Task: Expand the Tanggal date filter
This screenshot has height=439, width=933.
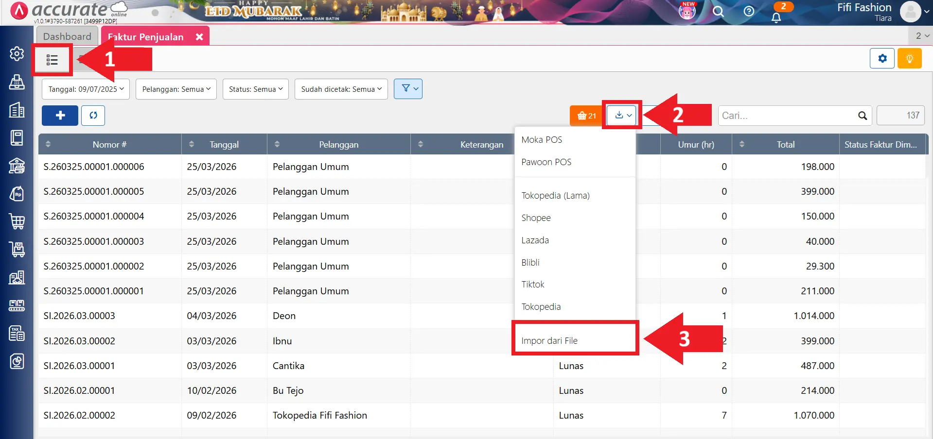Action: [86, 89]
